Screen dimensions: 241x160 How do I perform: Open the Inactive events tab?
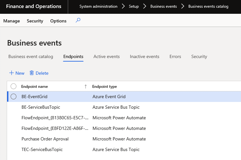(x=144, y=56)
